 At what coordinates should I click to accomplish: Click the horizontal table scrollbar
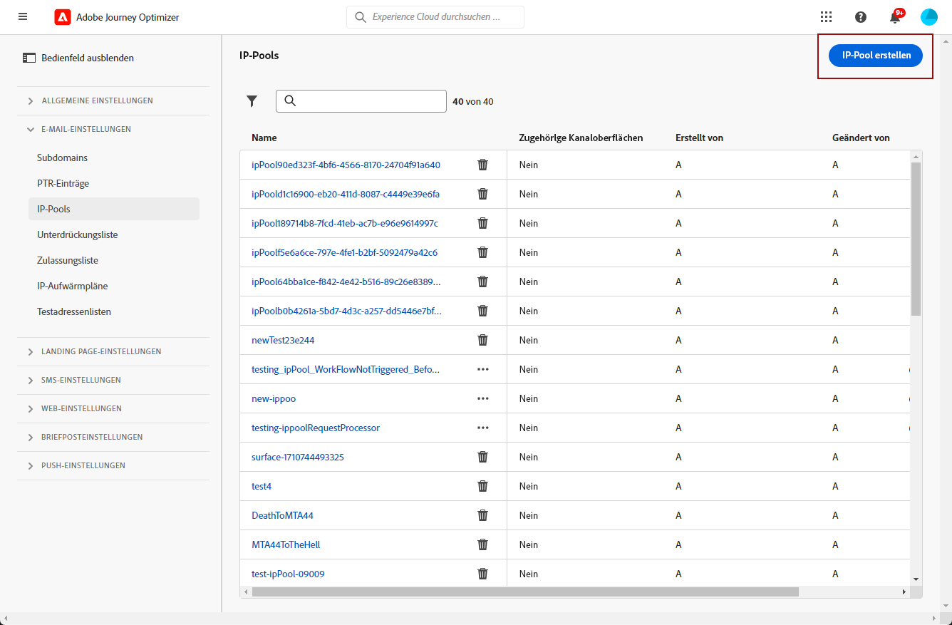pyautogui.click(x=524, y=592)
